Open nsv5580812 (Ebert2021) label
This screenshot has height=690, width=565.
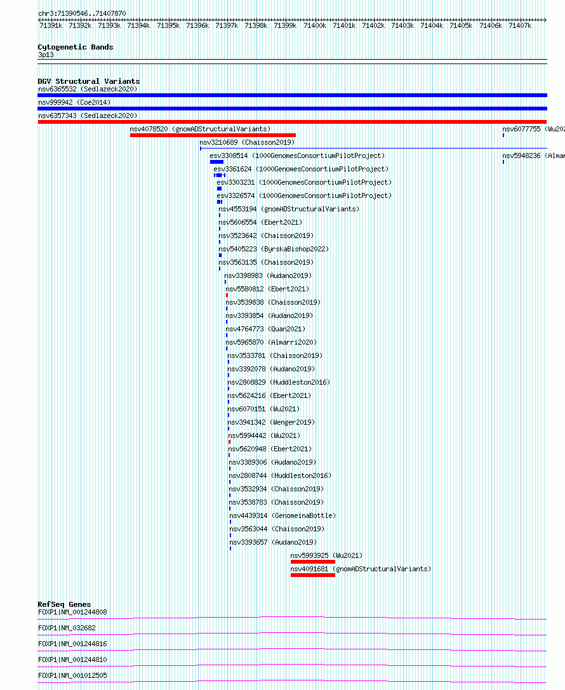point(267,289)
